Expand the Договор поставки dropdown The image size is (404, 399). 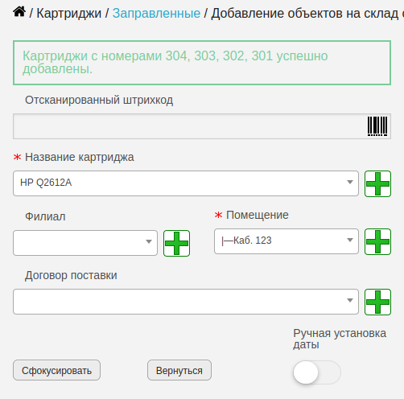tap(186, 302)
